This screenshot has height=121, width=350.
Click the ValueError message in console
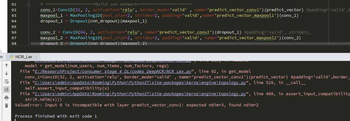137,105
